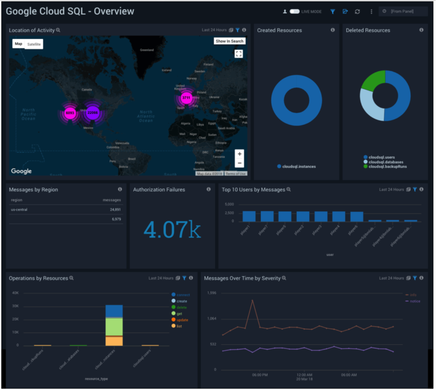The width and height of the screenshot is (436, 390).
Task: Select the us-central region row
Action: (66, 210)
